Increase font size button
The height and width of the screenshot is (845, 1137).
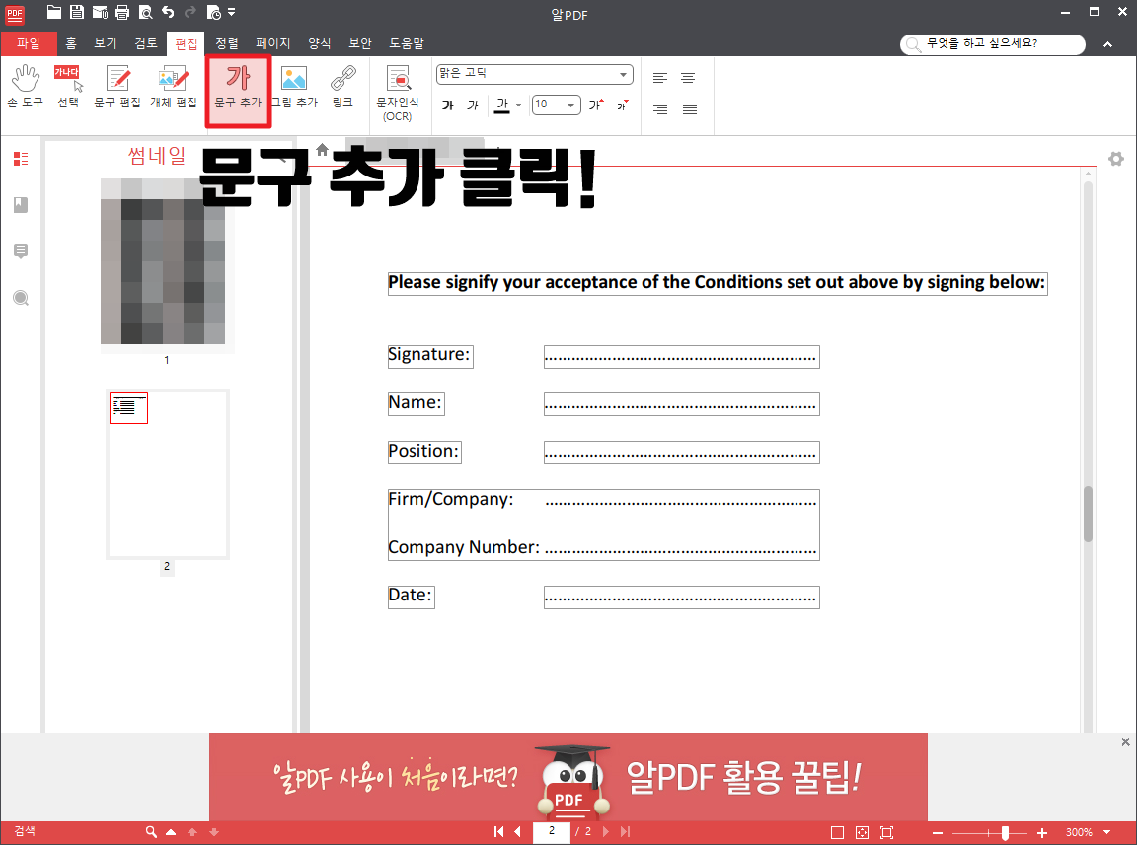coord(596,106)
